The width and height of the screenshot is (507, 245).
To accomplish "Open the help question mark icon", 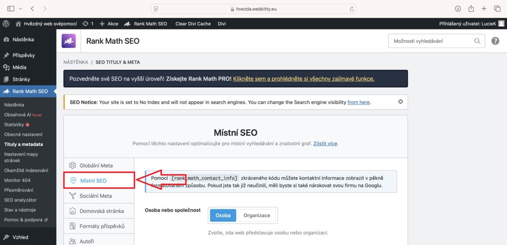I will 495,41.
